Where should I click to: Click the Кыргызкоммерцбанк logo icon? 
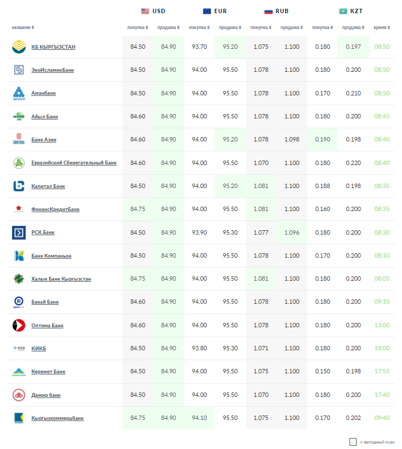click(x=19, y=418)
